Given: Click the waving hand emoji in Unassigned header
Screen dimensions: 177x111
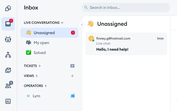Looking at the screenshot, I should (x=90, y=24).
